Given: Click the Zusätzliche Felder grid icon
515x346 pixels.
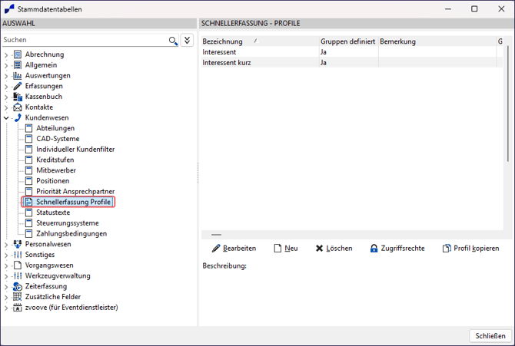Looking at the screenshot, I should tap(18, 297).
